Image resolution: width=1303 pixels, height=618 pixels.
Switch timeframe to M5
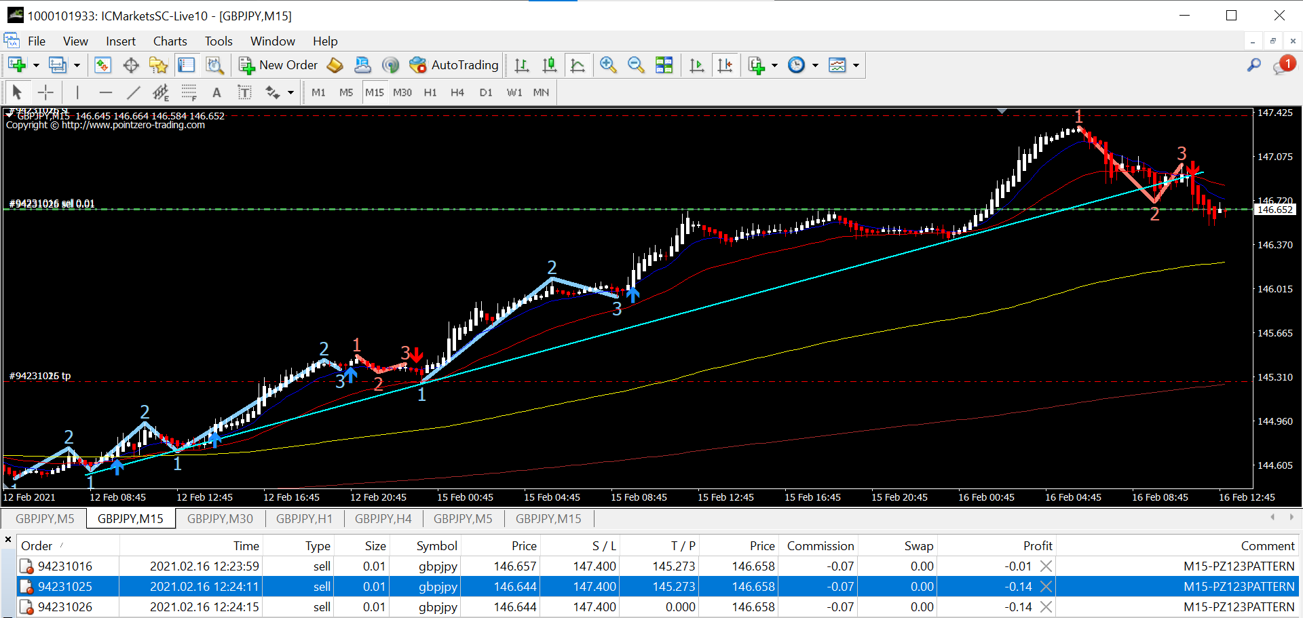click(x=346, y=92)
